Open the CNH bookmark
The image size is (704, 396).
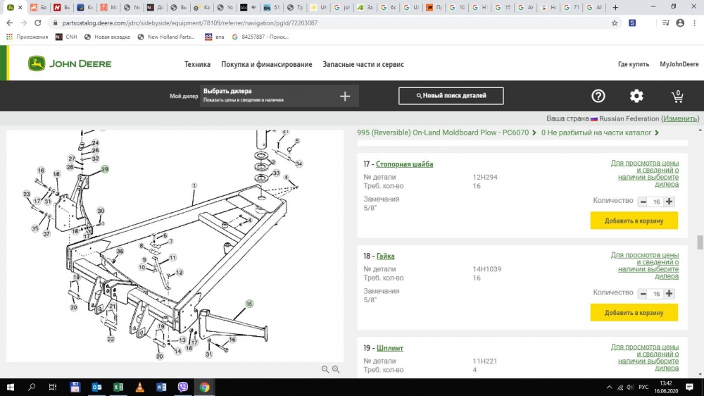coord(66,37)
